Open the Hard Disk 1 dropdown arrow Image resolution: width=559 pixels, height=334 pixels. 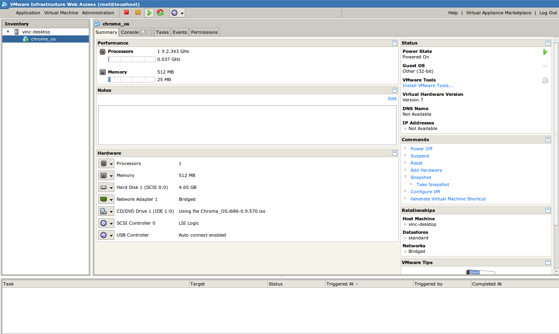pyautogui.click(x=111, y=188)
